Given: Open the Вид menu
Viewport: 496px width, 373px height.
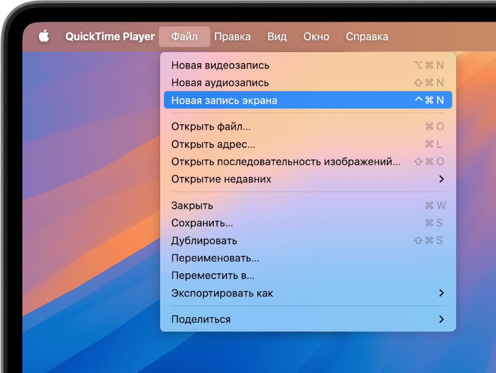Looking at the screenshot, I should [x=277, y=37].
